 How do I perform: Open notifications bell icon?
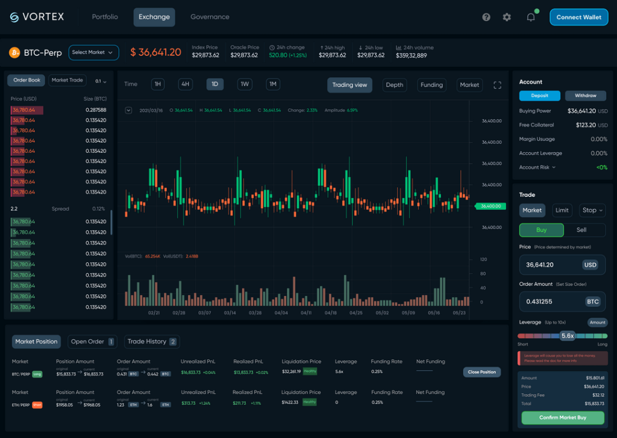click(x=531, y=17)
